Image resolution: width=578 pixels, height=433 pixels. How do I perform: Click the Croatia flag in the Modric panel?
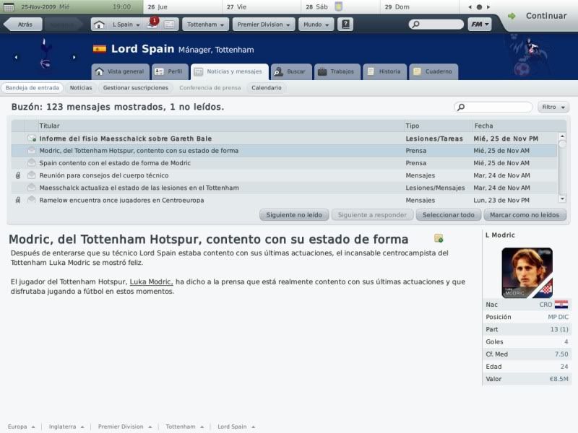pos(561,305)
